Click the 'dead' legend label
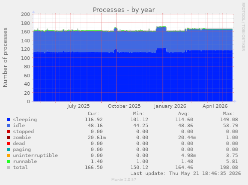Image resolution: width=248 pixels, height=185 pixels. [x=19, y=144]
